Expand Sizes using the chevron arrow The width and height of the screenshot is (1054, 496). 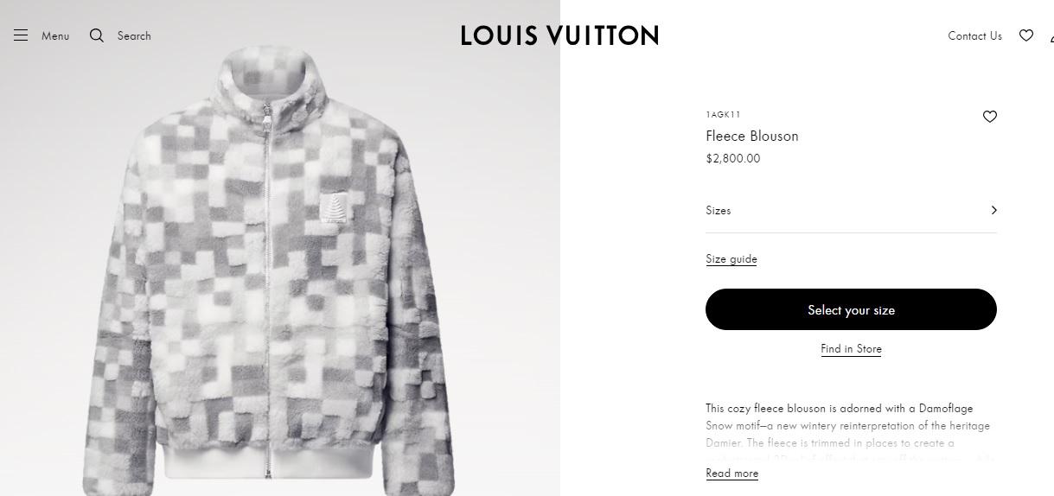coord(993,210)
